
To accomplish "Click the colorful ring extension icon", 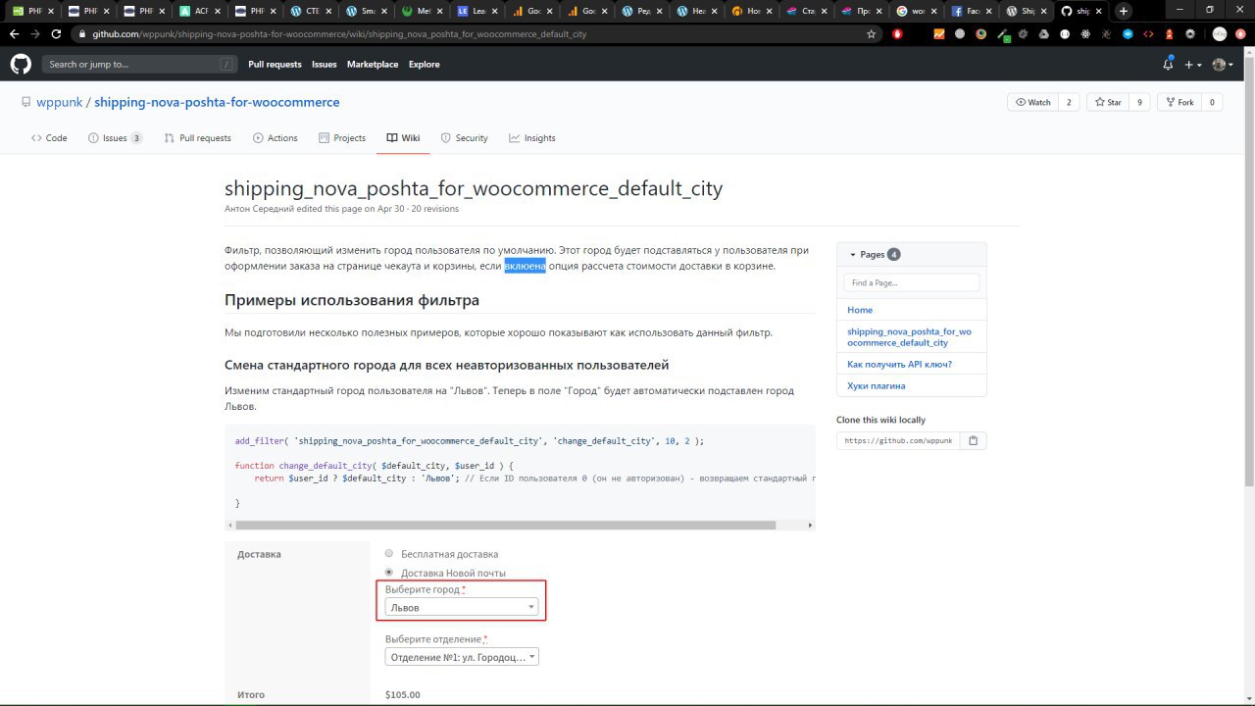I will (x=980, y=33).
